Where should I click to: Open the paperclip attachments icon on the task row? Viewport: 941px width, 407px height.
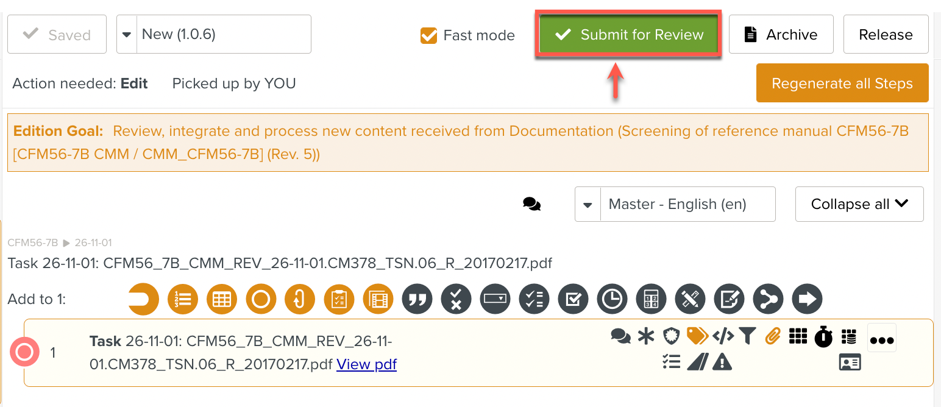(772, 336)
